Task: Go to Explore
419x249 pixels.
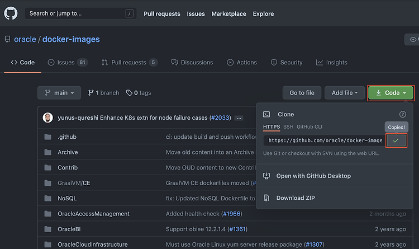Action: pos(263,13)
